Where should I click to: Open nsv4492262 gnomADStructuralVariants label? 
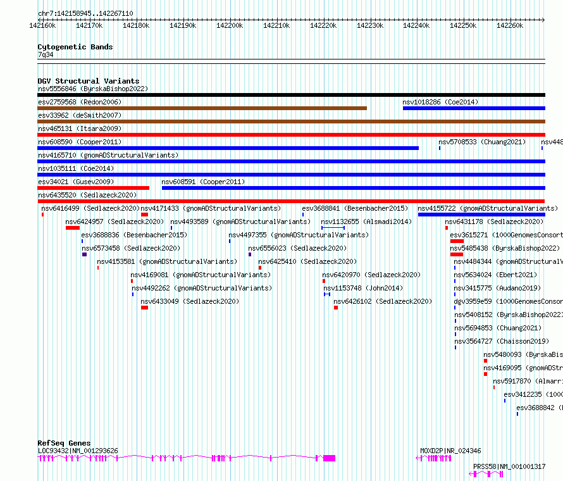(x=202, y=288)
